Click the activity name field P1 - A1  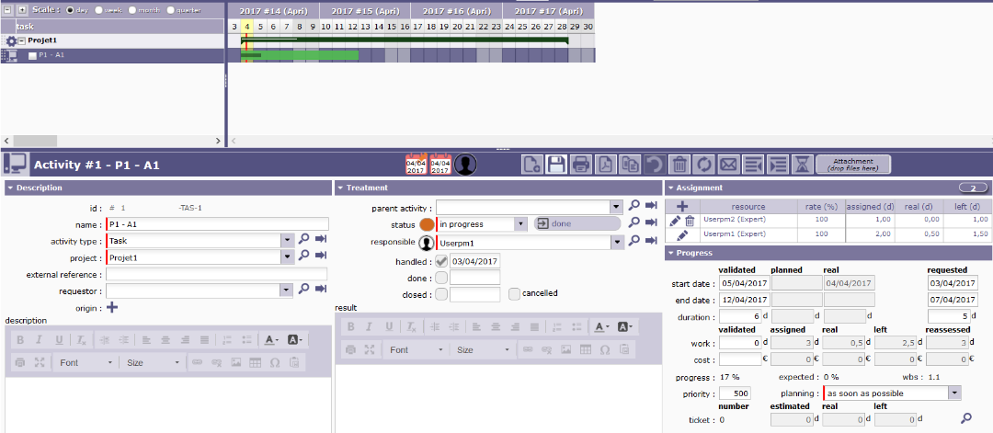click(216, 223)
